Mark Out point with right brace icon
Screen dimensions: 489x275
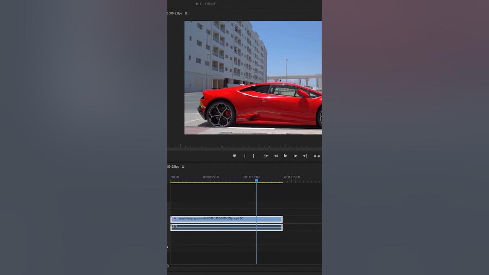click(x=254, y=156)
